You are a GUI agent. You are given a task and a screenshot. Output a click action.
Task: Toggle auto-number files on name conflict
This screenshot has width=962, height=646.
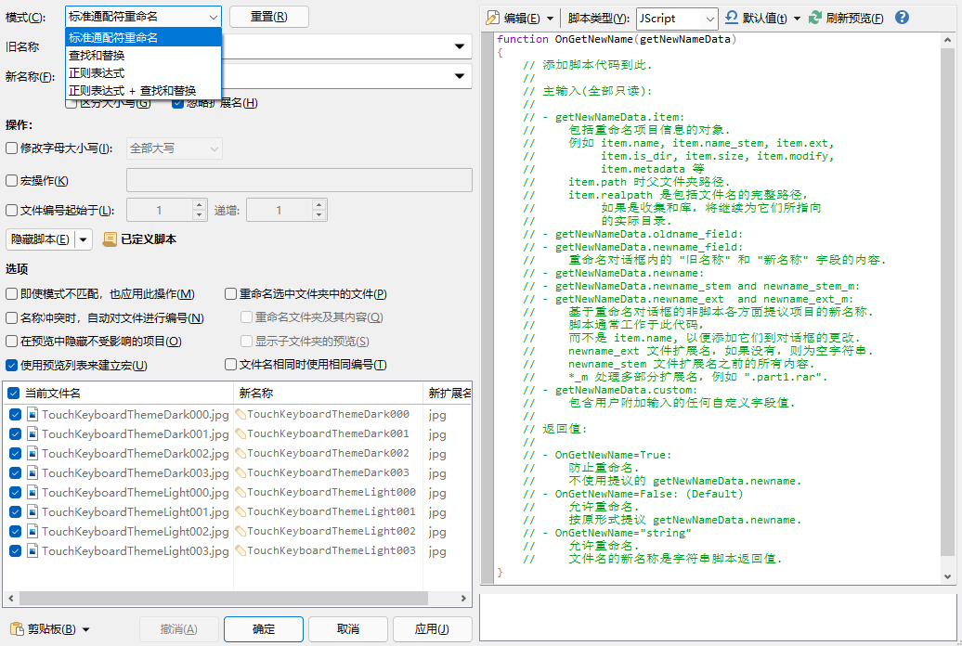(x=12, y=317)
